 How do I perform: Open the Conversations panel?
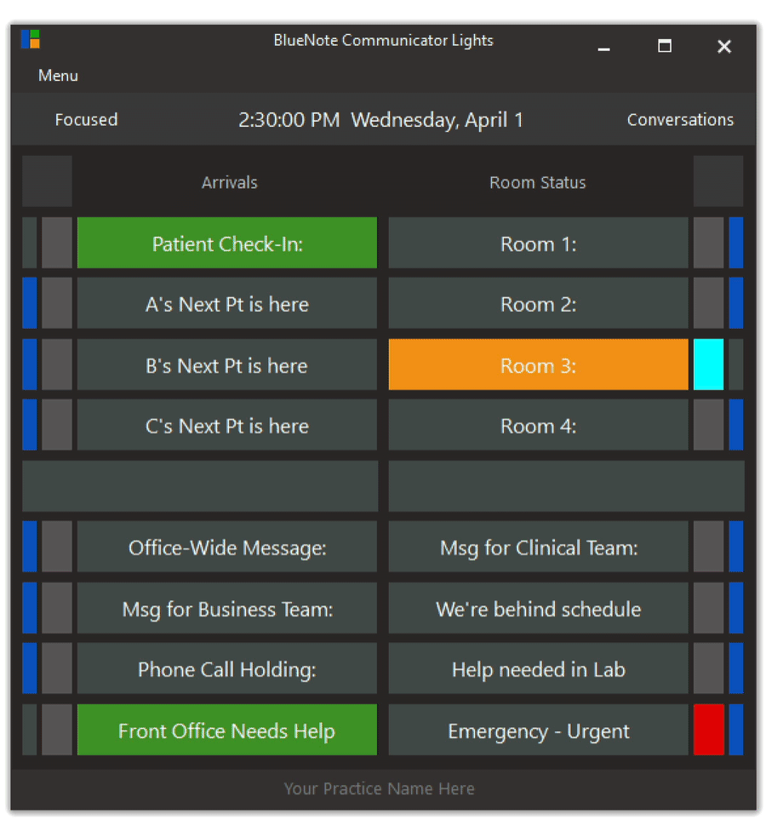[680, 120]
